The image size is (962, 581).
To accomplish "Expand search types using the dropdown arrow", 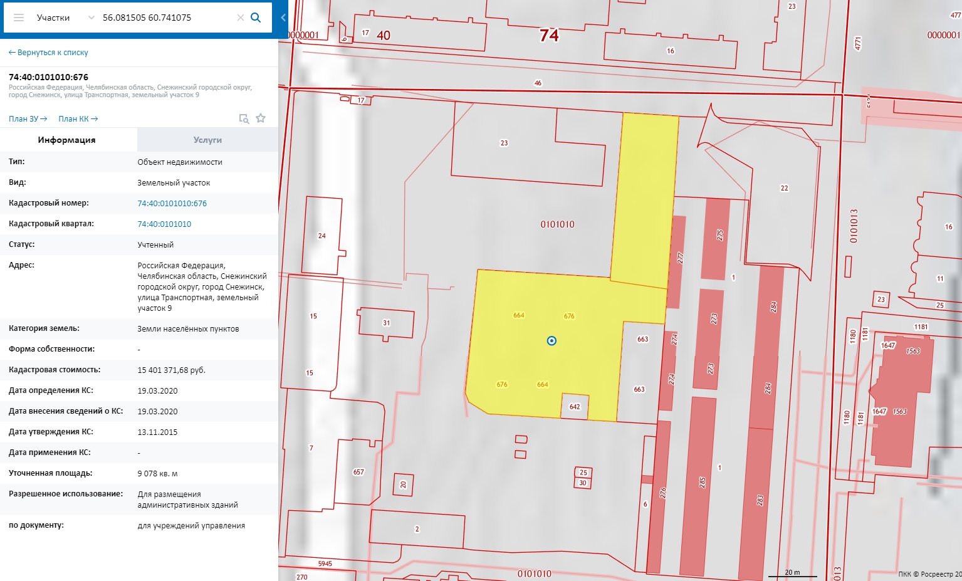I will [91, 18].
